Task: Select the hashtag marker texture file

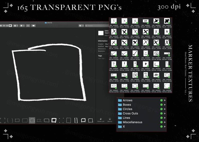Action: pos(156,75)
